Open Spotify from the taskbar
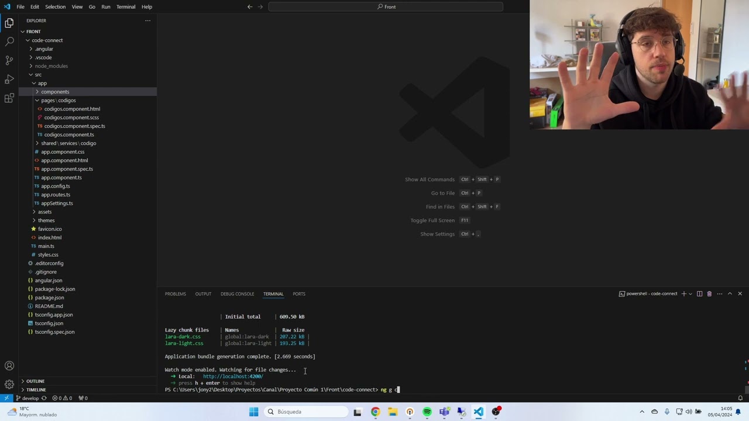 (427, 412)
